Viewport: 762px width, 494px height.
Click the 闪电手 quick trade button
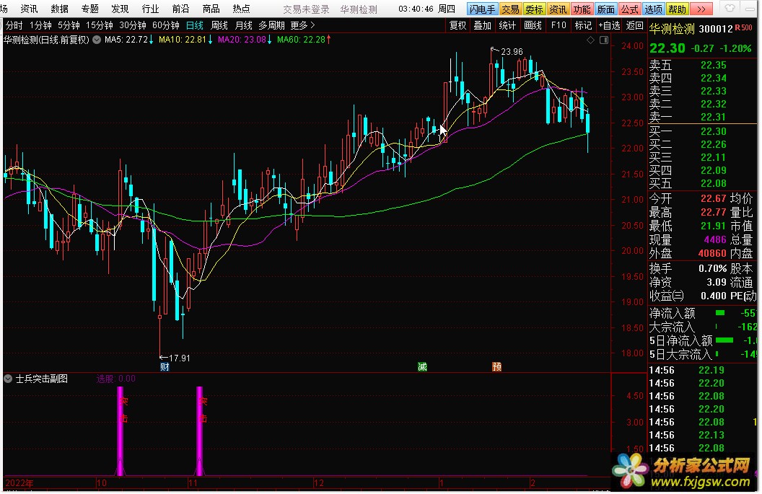point(482,9)
